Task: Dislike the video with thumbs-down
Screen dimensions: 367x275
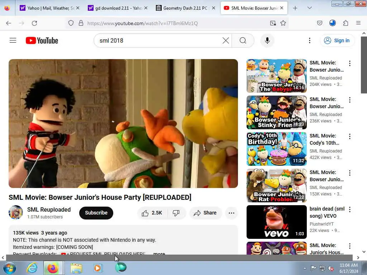Action: [176, 213]
